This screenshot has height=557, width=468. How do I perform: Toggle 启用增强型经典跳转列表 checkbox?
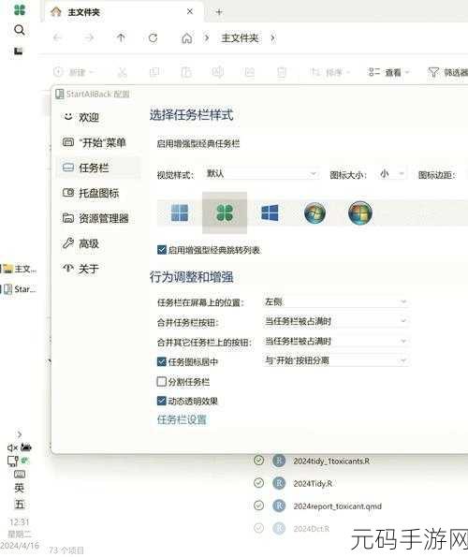(x=162, y=250)
